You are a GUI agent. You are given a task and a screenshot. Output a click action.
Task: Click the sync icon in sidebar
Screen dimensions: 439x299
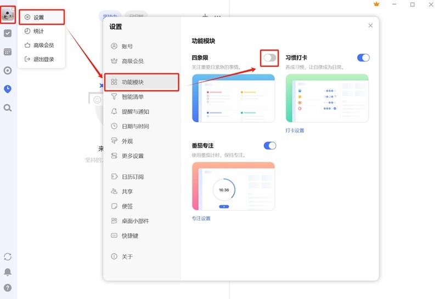point(8,257)
